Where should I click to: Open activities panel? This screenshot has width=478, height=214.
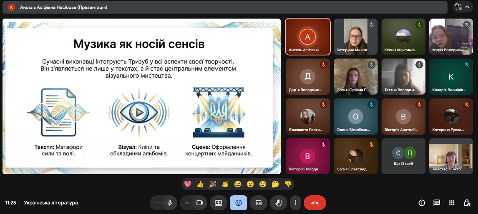452,203
